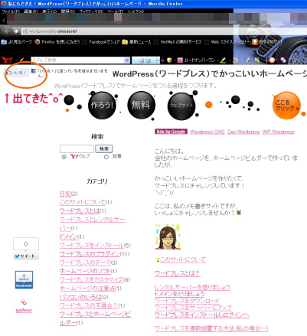
Task: Open the 編集(E) menu
Action: point(31,11)
